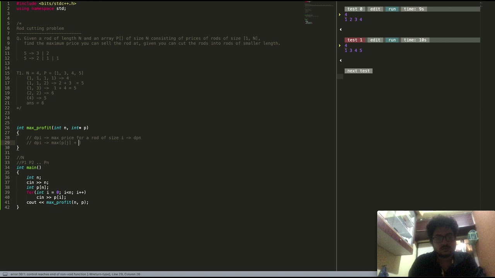The width and height of the screenshot is (495, 278).
Task: Click the '5 -> 3 | 2' comment line
Action: (x=36, y=53)
